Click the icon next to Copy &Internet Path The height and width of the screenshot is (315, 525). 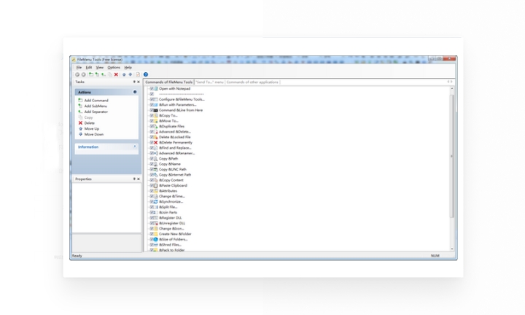(156, 175)
